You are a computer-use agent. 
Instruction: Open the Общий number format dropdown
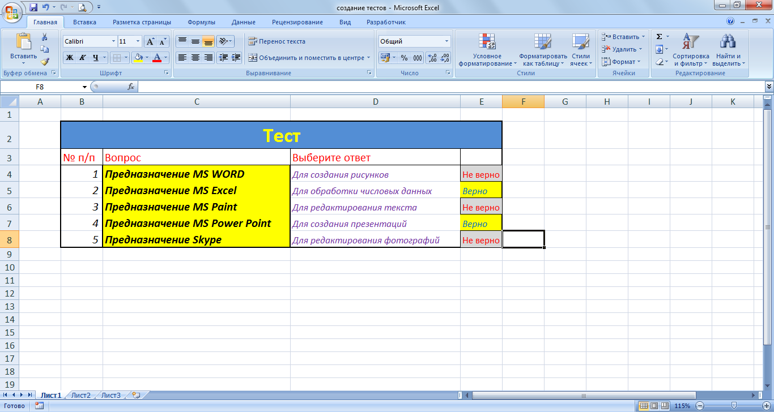coord(446,41)
